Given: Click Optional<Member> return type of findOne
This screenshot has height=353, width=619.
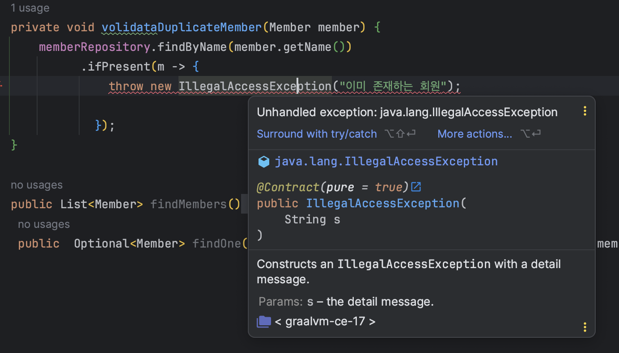Looking at the screenshot, I should [x=129, y=244].
